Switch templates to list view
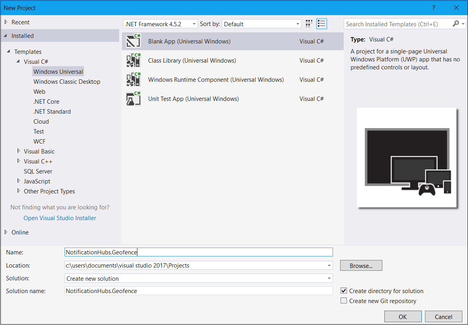Screen dimensions: 468x325 [321, 24]
